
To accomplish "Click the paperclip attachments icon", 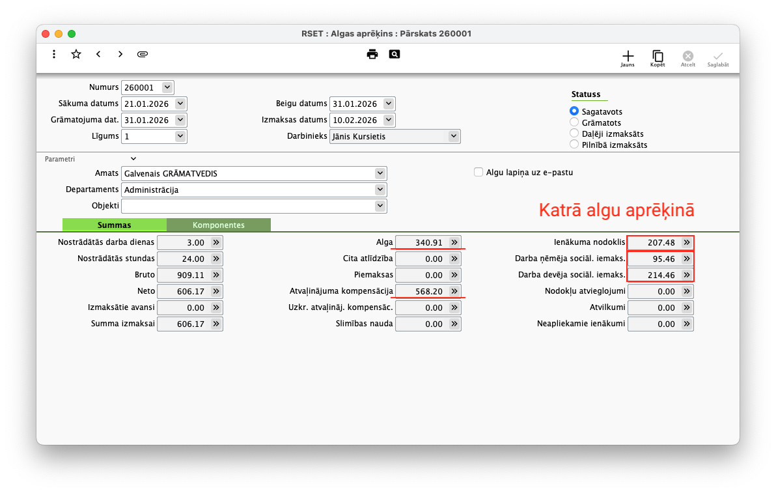I will (x=143, y=54).
